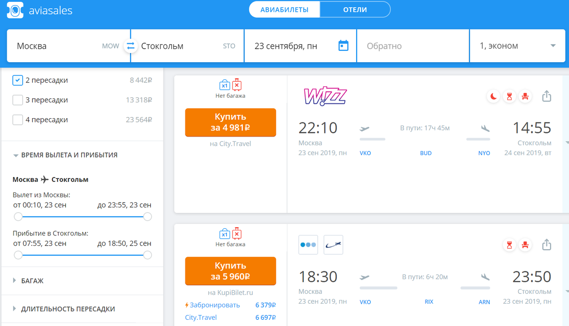
Task: Switch to the Авиабилеты tab
Action: click(284, 9)
